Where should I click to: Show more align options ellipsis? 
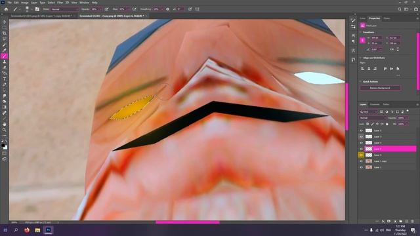[x=398, y=75]
